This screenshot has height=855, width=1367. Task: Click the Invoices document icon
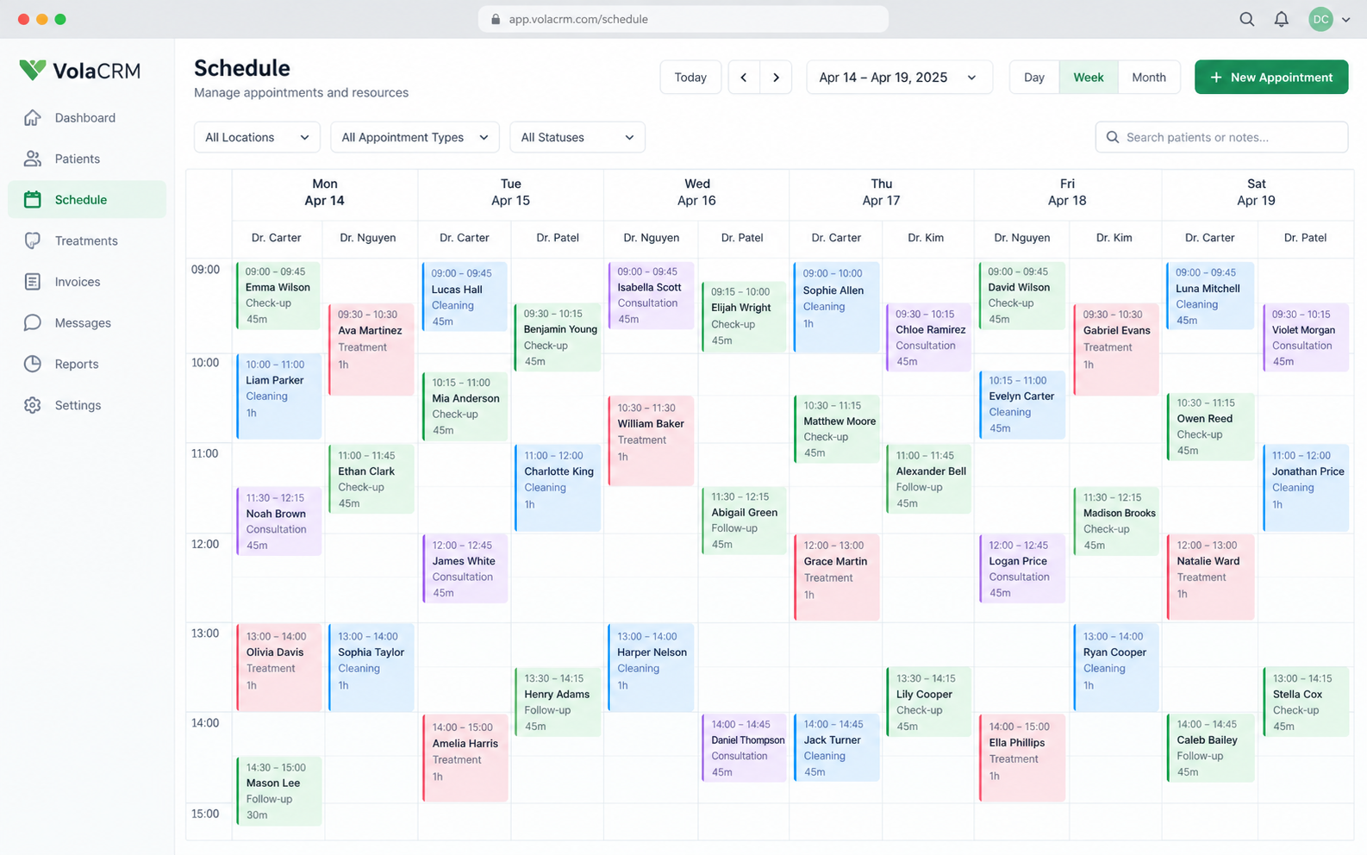(x=33, y=282)
